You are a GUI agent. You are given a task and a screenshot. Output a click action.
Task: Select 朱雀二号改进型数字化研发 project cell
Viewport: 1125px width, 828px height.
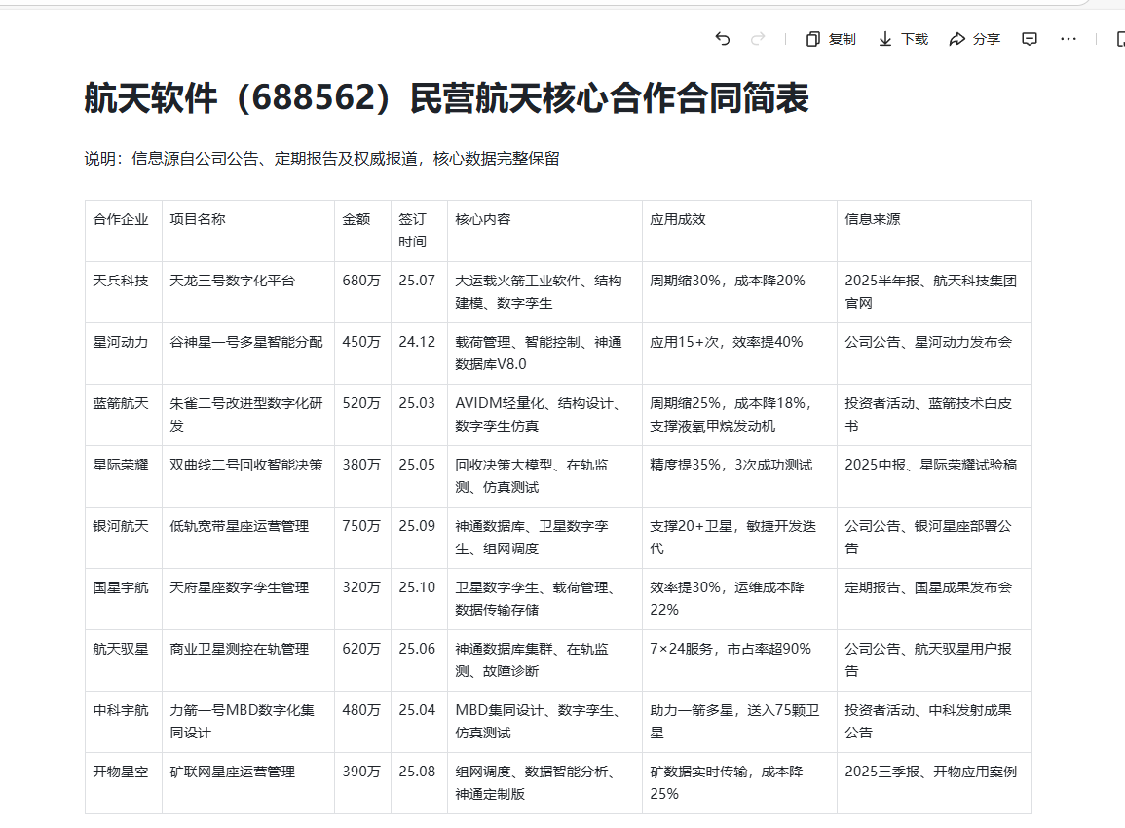tap(248, 415)
